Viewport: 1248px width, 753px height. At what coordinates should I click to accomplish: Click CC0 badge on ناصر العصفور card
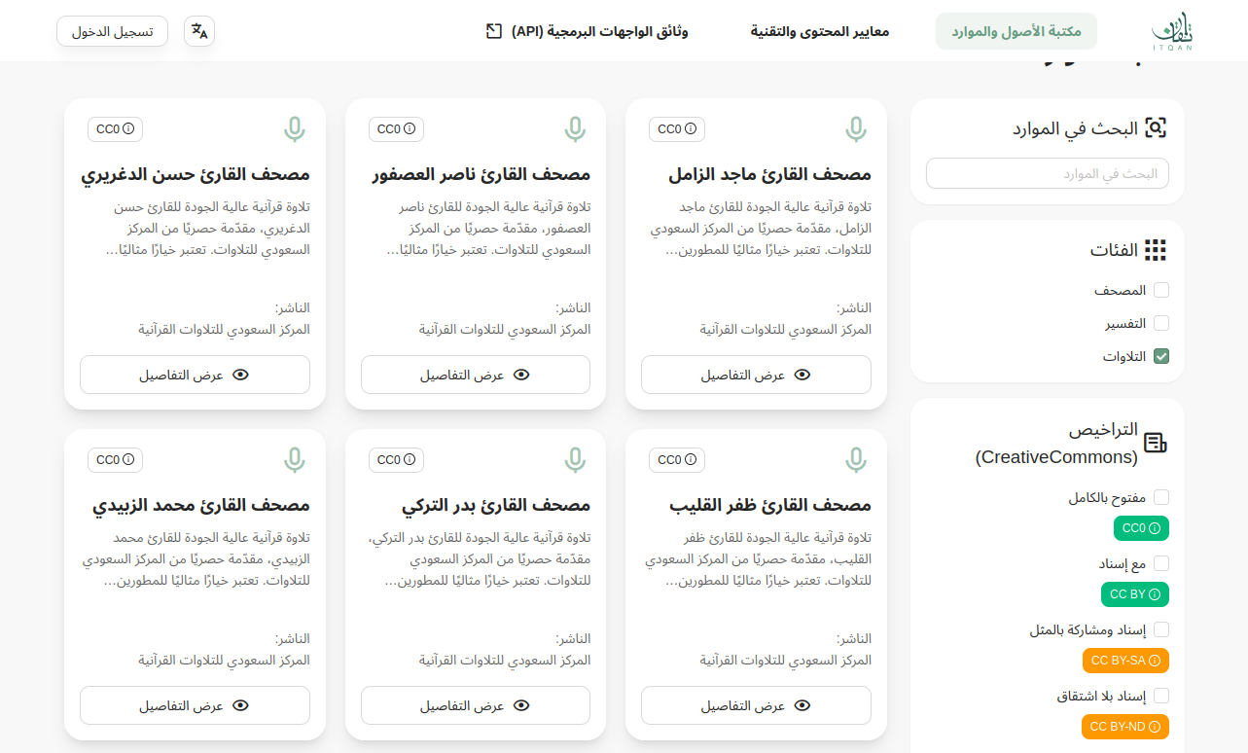click(396, 129)
